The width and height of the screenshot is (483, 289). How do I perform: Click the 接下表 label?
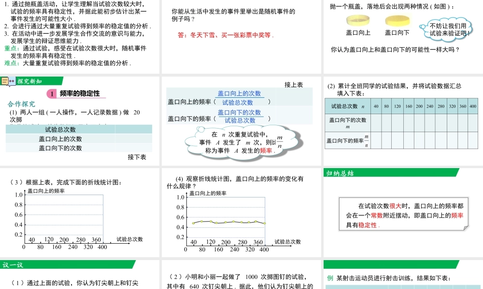point(137,157)
